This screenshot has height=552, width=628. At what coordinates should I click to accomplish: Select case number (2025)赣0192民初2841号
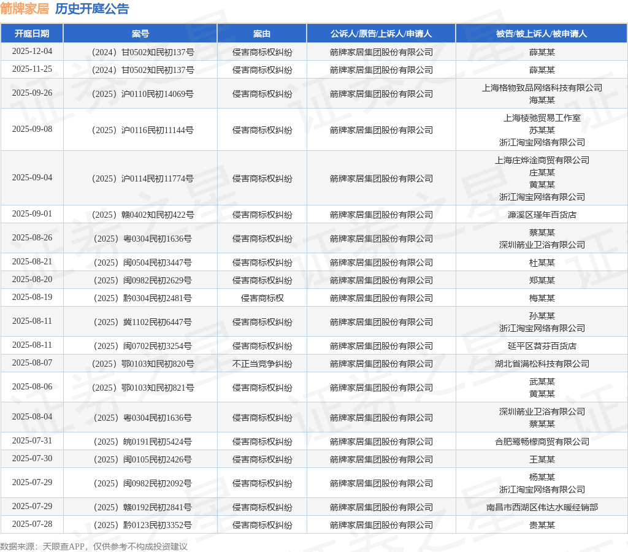(142, 508)
